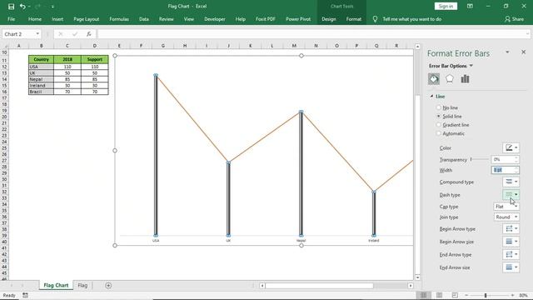This screenshot has width=533, height=300.
Task: Select the Error Bar Options bar-chart icon
Action: coord(465,79)
